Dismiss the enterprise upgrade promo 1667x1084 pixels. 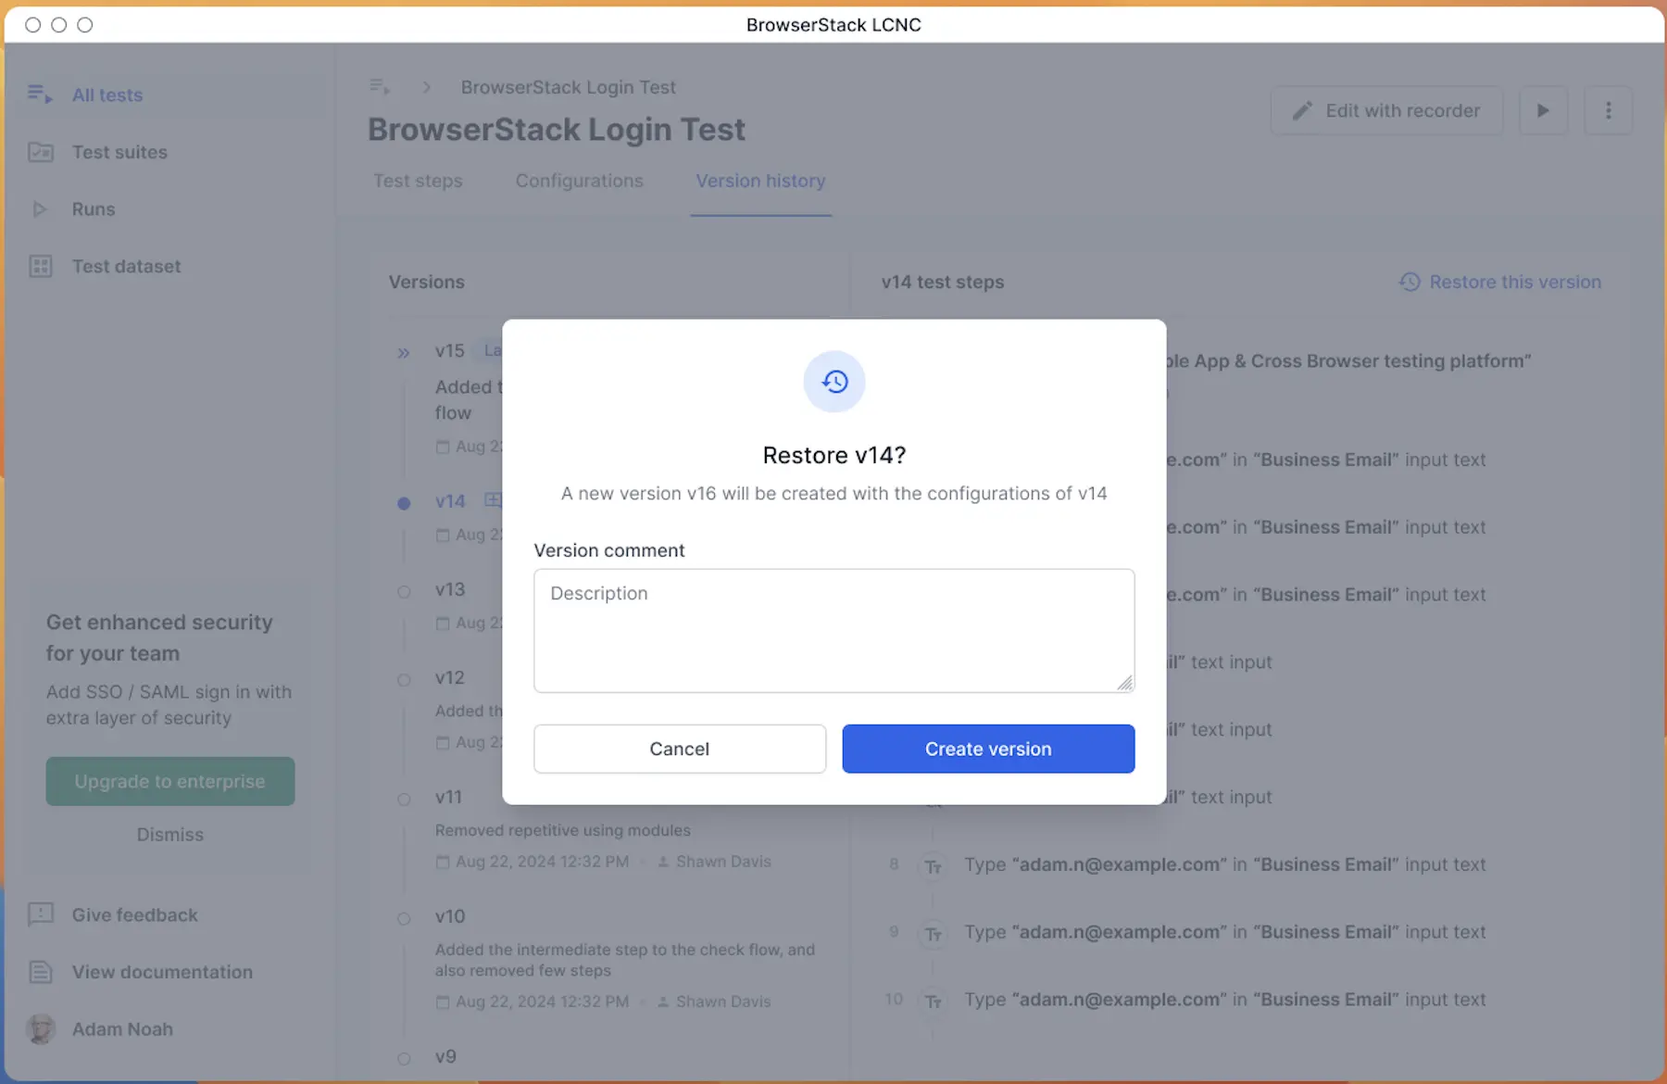point(170,835)
